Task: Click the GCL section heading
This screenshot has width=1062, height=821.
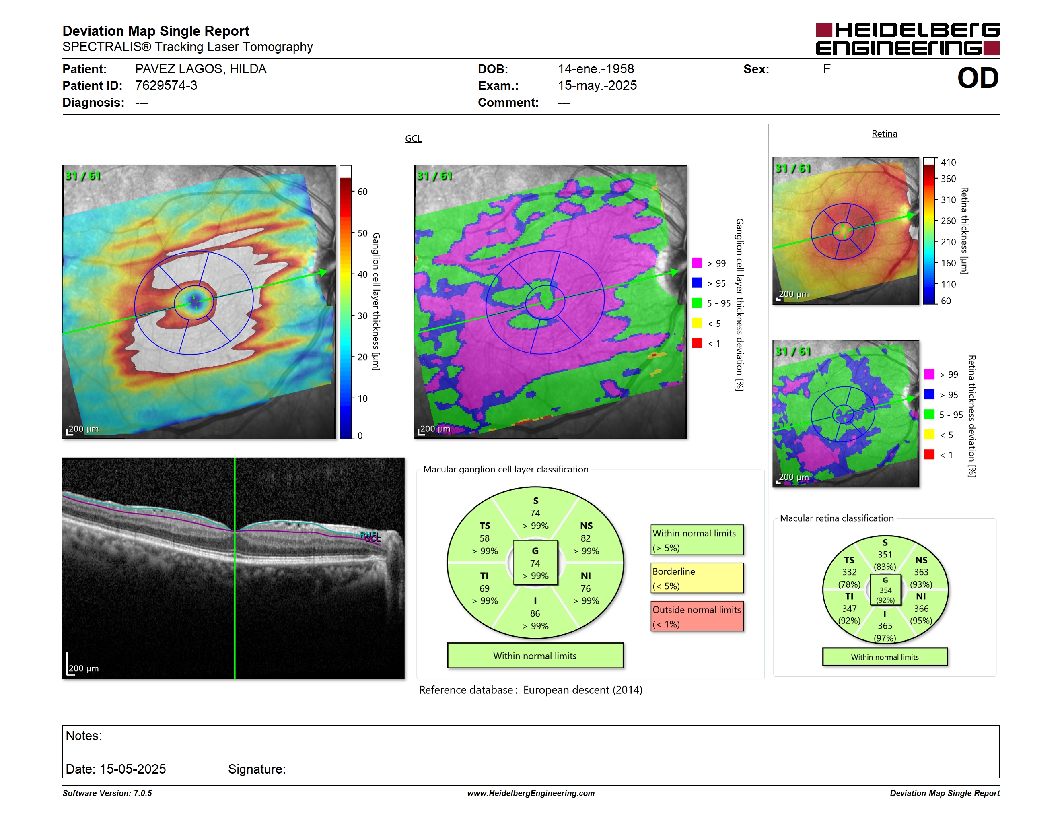Action: tap(413, 138)
